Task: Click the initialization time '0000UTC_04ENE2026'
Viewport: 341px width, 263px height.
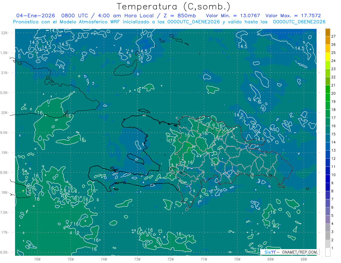Action: click(x=194, y=22)
